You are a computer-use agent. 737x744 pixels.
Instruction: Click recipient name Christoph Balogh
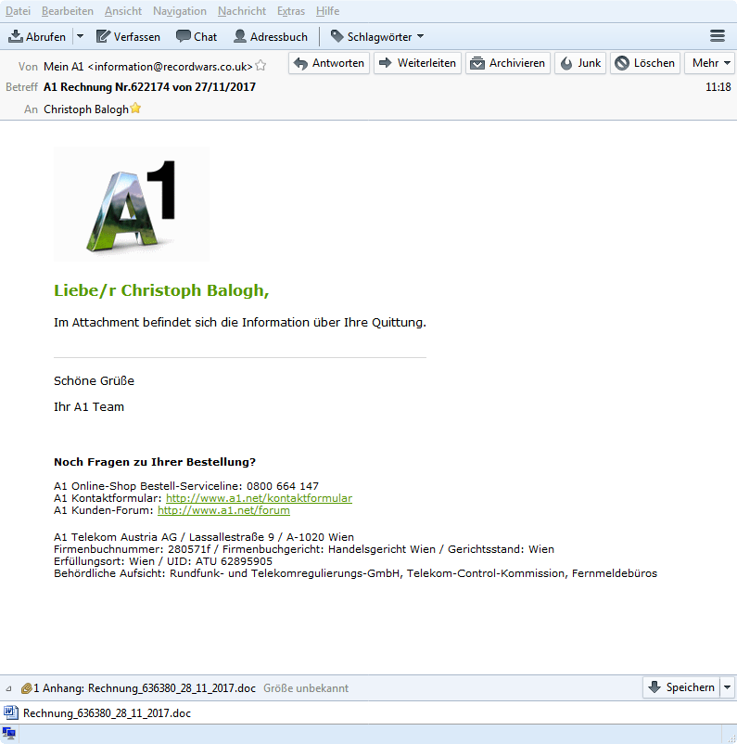(86, 109)
